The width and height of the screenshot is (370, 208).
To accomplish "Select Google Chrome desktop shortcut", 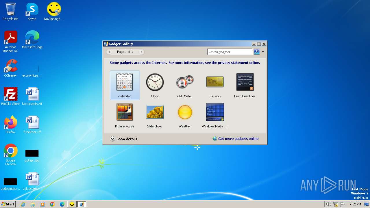I will tap(10, 155).
